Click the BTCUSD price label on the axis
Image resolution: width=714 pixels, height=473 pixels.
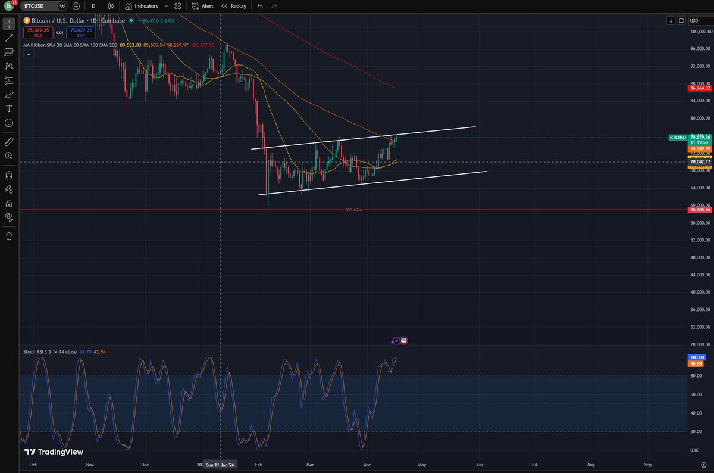click(x=678, y=137)
